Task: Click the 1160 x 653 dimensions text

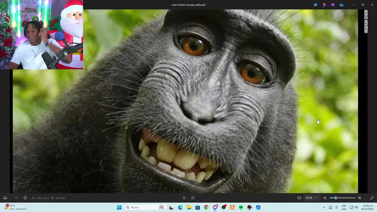Action: 43,198
